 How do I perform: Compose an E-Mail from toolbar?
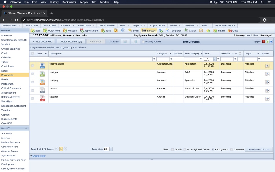[133, 30]
